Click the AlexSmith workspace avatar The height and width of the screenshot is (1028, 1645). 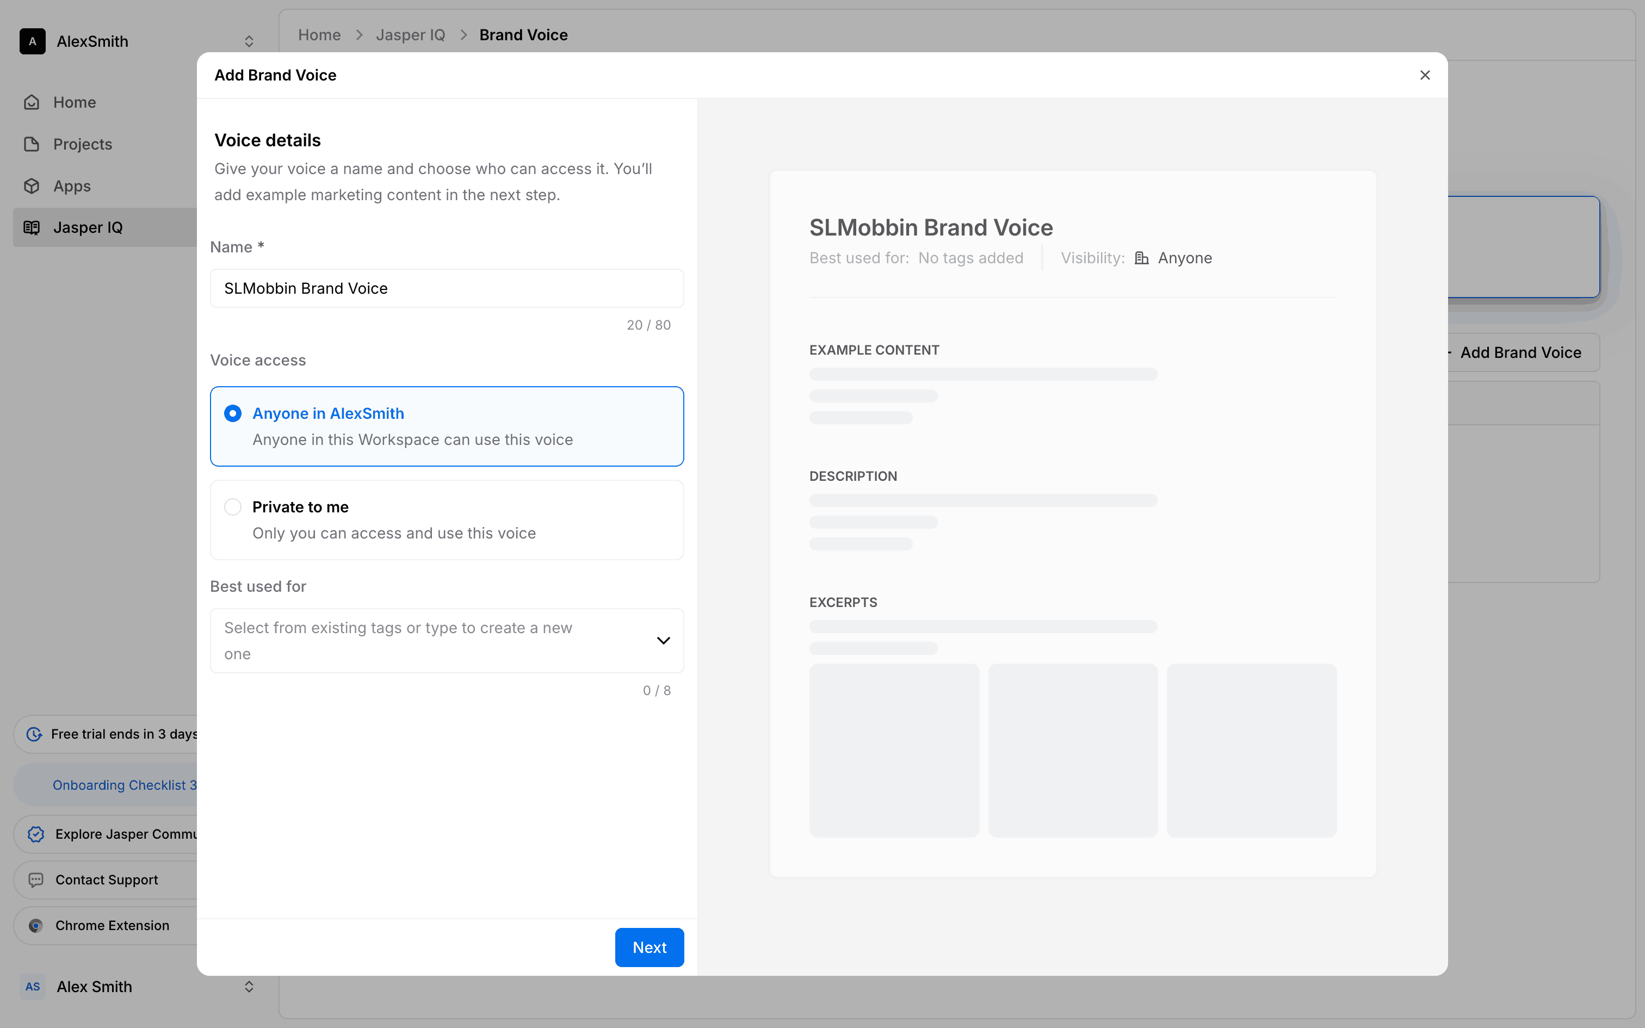[x=33, y=41]
